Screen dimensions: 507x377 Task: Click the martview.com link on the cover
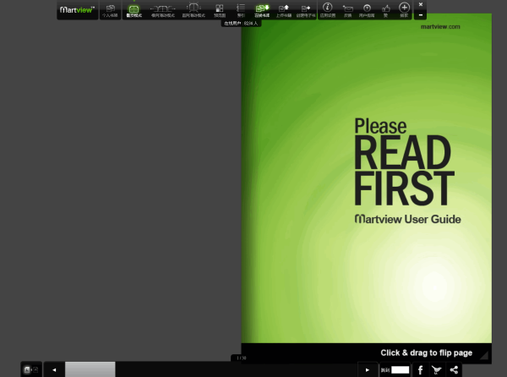point(440,26)
